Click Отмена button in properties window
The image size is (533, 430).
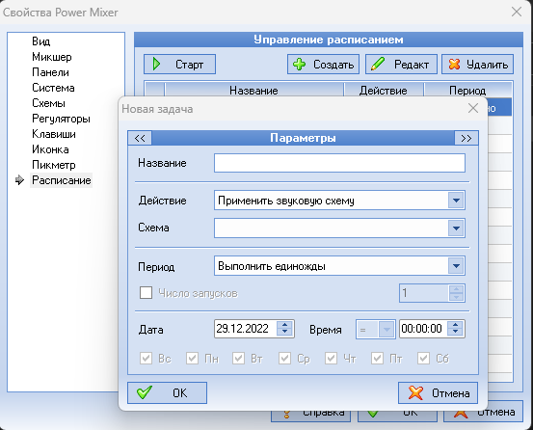coord(483,412)
